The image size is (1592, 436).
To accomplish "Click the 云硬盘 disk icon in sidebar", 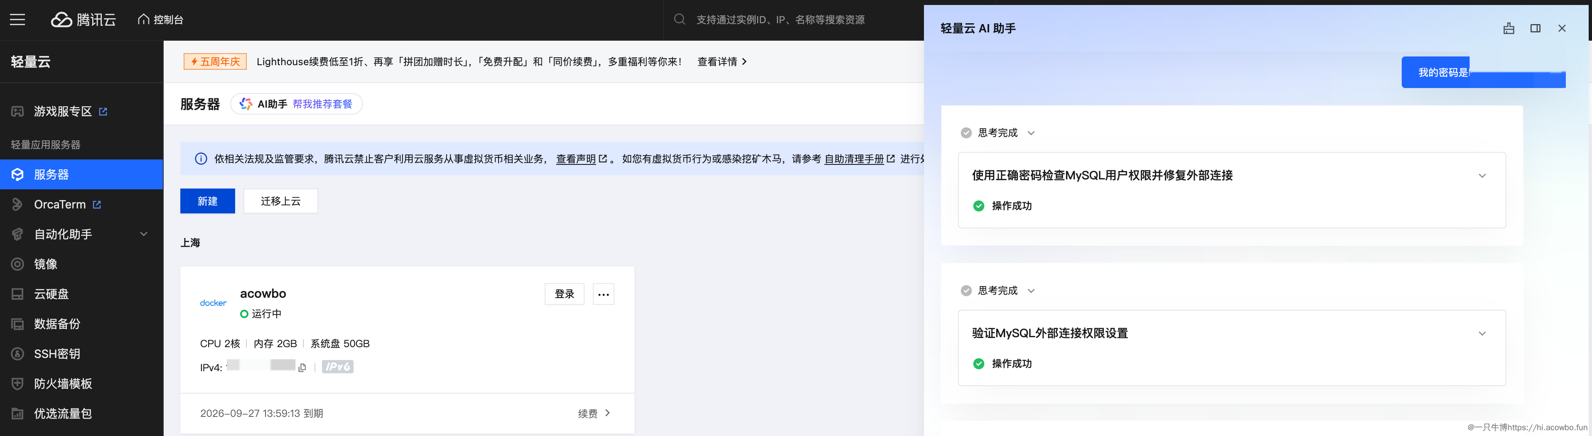I will (17, 294).
